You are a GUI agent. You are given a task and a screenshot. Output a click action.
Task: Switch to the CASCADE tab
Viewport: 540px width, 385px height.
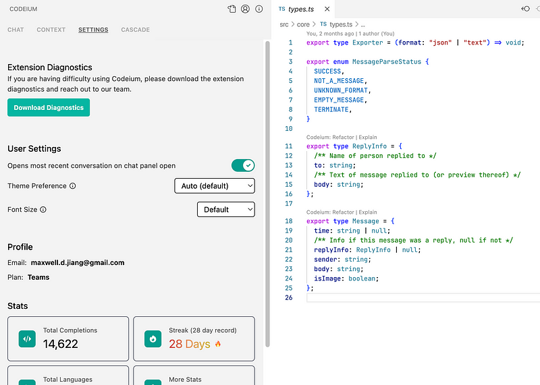pyautogui.click(x=136, y=30)
